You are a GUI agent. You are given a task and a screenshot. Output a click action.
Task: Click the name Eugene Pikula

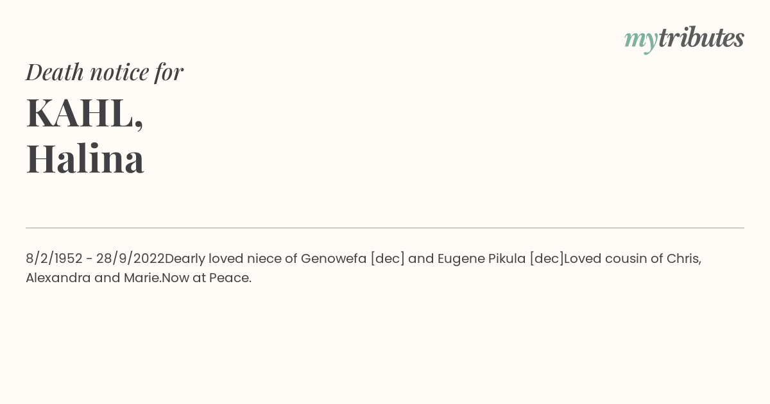pyautogui.click(x=481, y=259)
